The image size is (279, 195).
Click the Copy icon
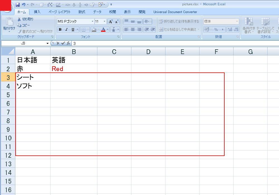(19, 25)
